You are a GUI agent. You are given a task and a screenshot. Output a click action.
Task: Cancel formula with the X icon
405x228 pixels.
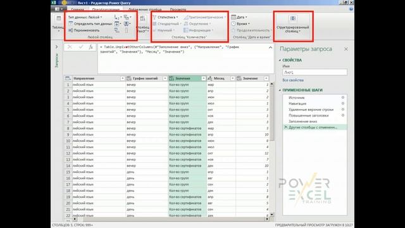tap(70, 47)
